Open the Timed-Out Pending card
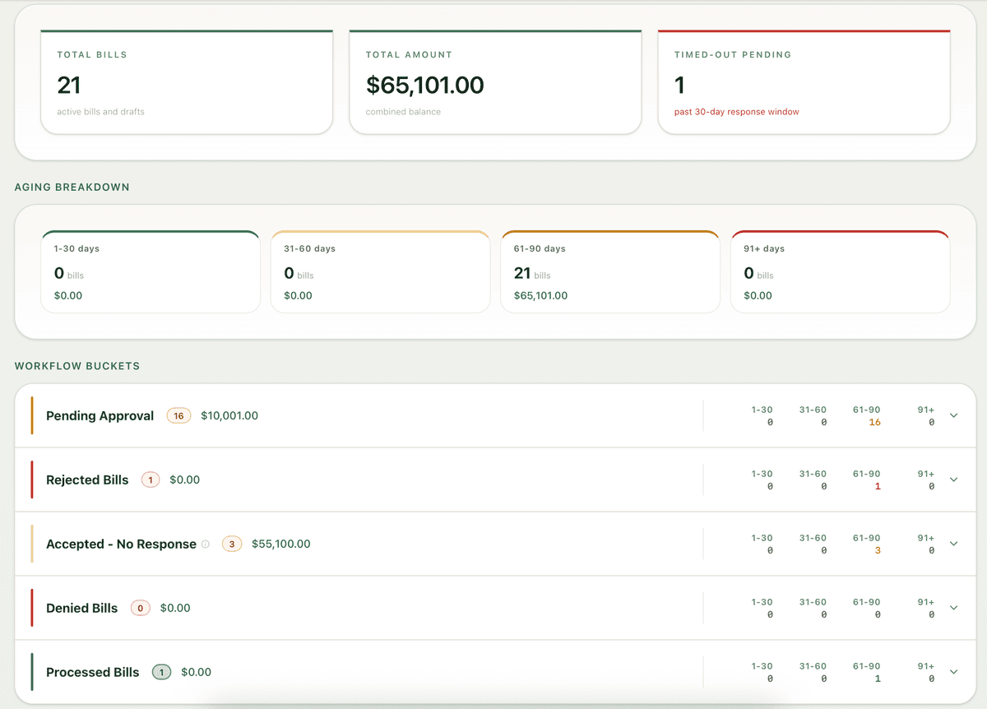Image resolution: width=987 pixels, height=709 pixels. click(804, 82)
